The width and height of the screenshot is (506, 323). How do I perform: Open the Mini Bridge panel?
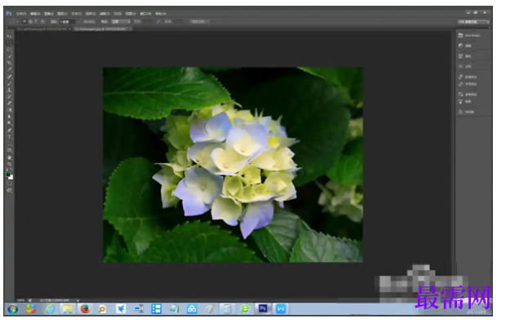(469, 36)
